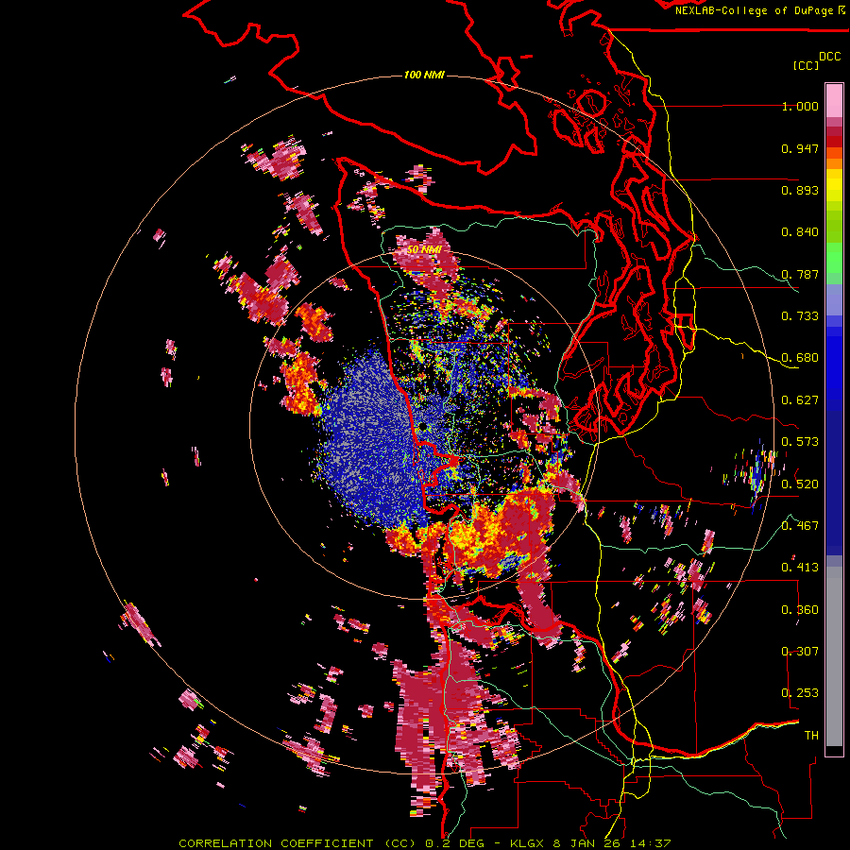Screen dimensions: 850x850
Task: Click the 100 NMI range ring label
Action: [424, 75]
